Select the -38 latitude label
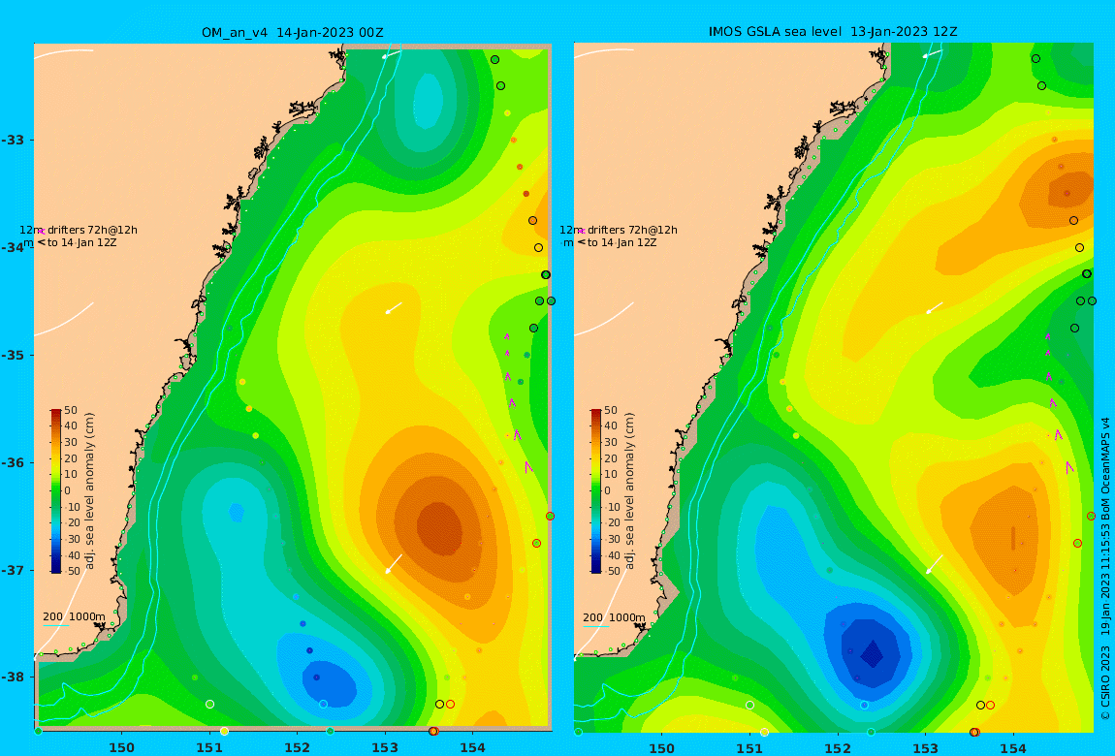The height and width of the screenshot is (756, 1115). click(13, 677)
